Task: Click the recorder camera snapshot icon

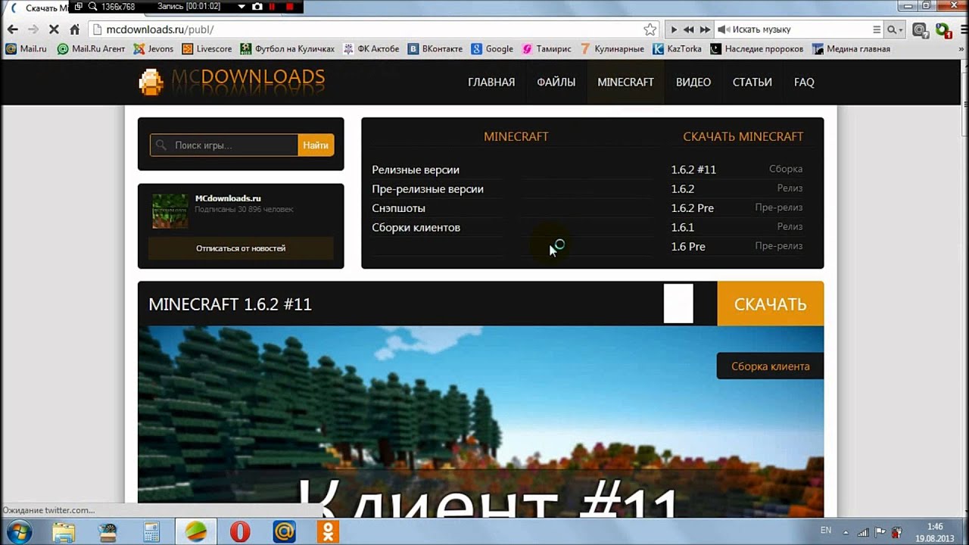Action: 257,7
